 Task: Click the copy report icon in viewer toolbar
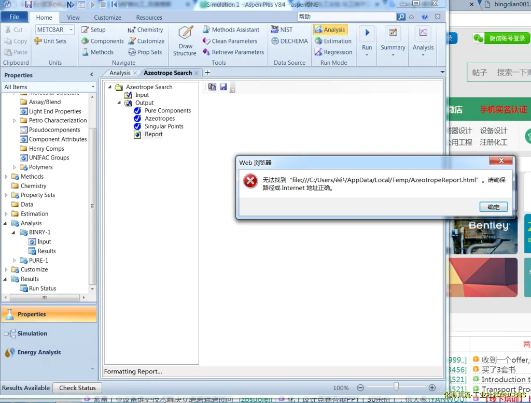pyautogui.click(x=212, y=87)
